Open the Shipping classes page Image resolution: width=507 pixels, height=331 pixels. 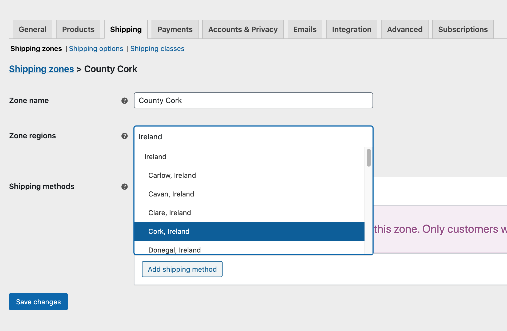tap(157, 49)
